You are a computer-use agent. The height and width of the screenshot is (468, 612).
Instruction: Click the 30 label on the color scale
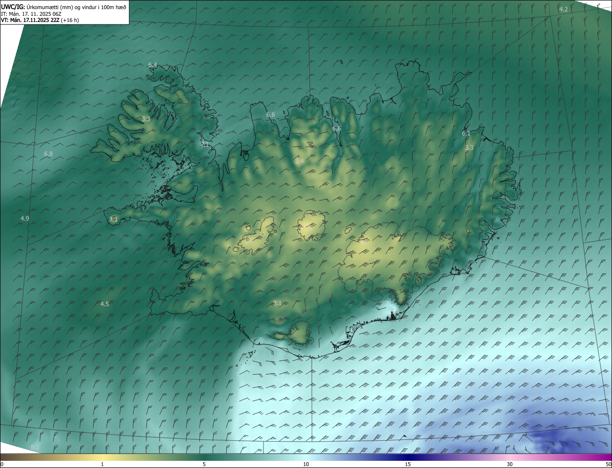point(510,464)
